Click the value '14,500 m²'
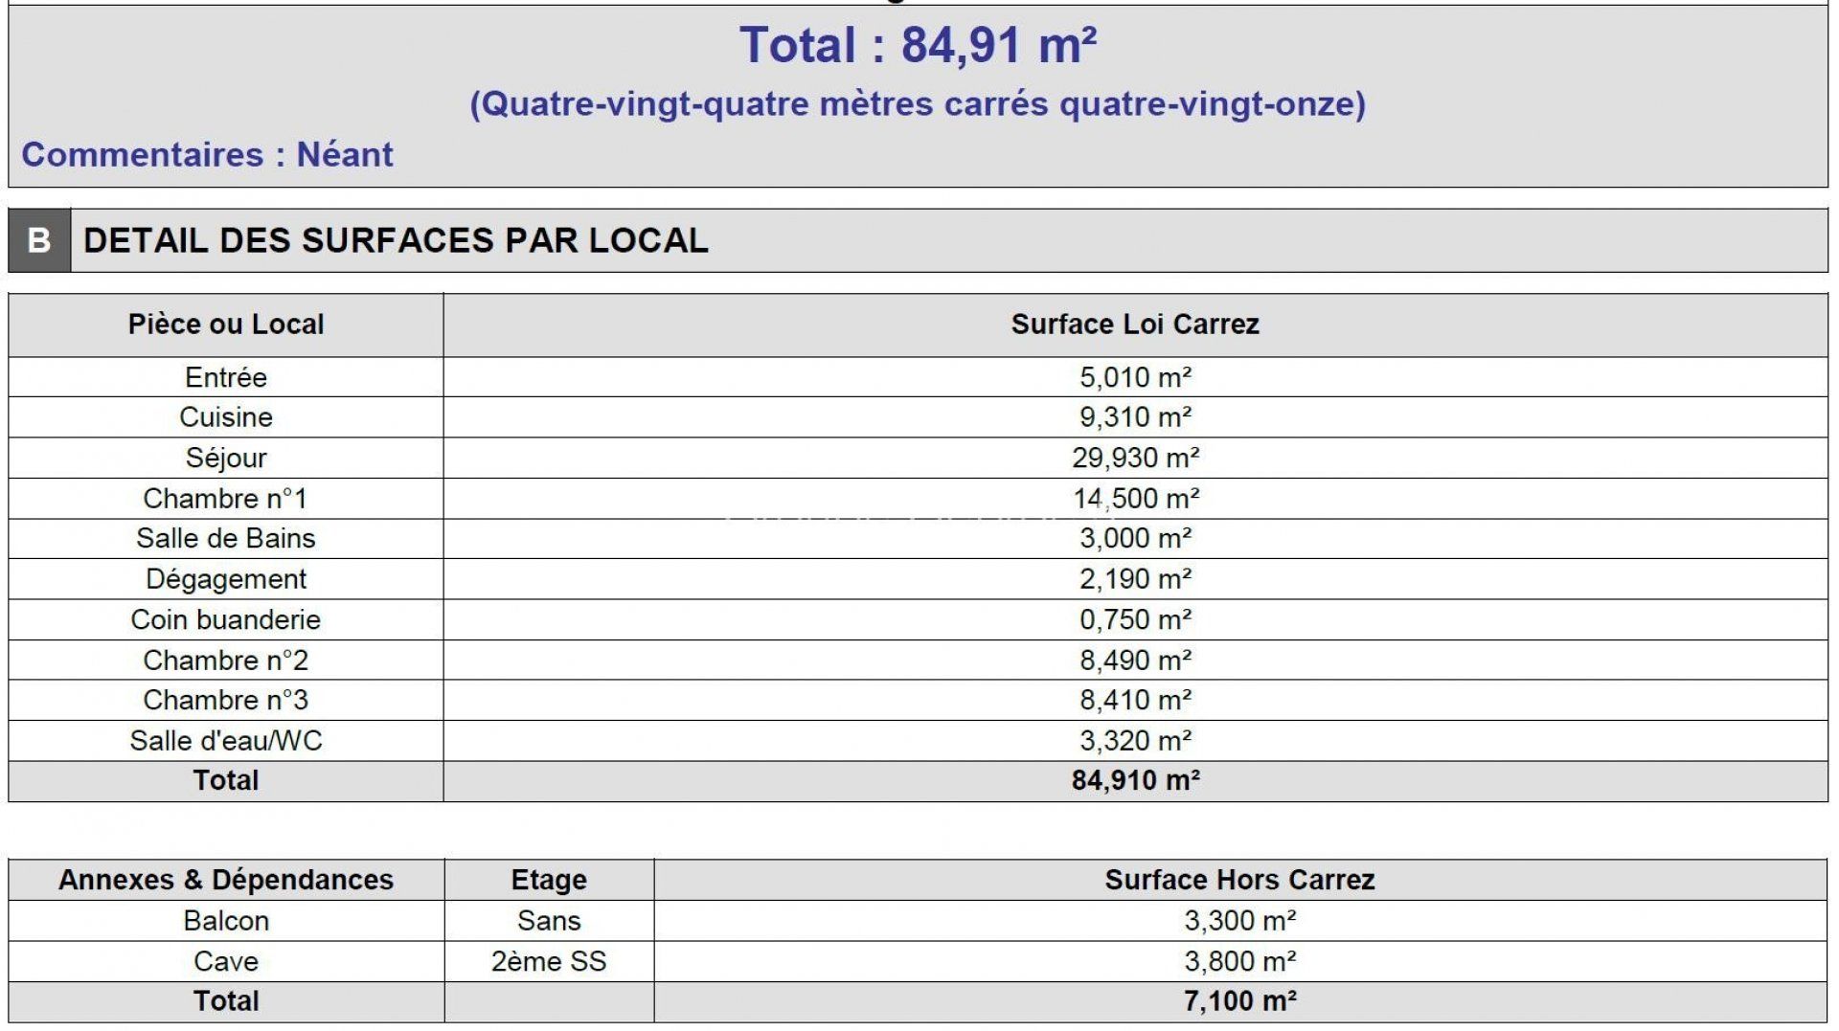Viewport: 1839px width, 1031px height. [x=1135, y=499]
